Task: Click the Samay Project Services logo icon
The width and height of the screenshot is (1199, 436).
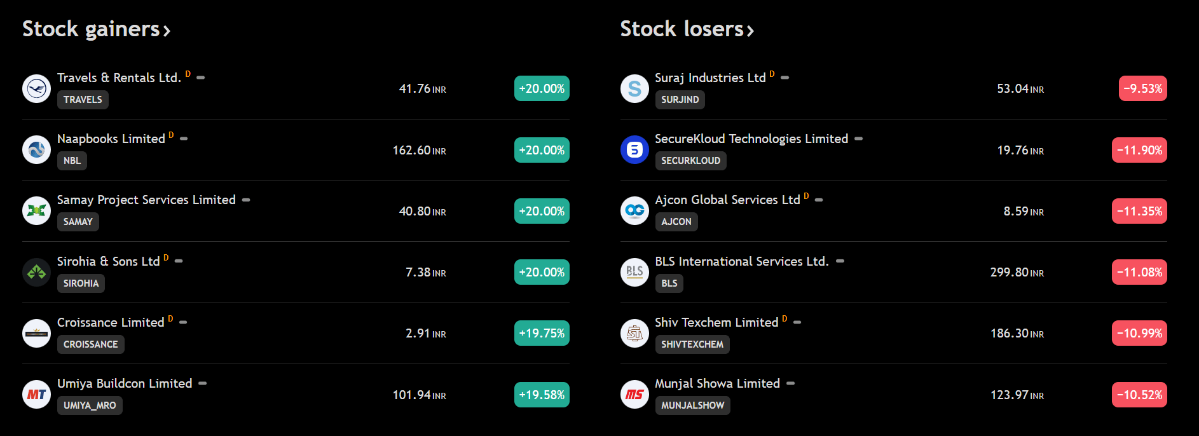Action: click(36, 211)
